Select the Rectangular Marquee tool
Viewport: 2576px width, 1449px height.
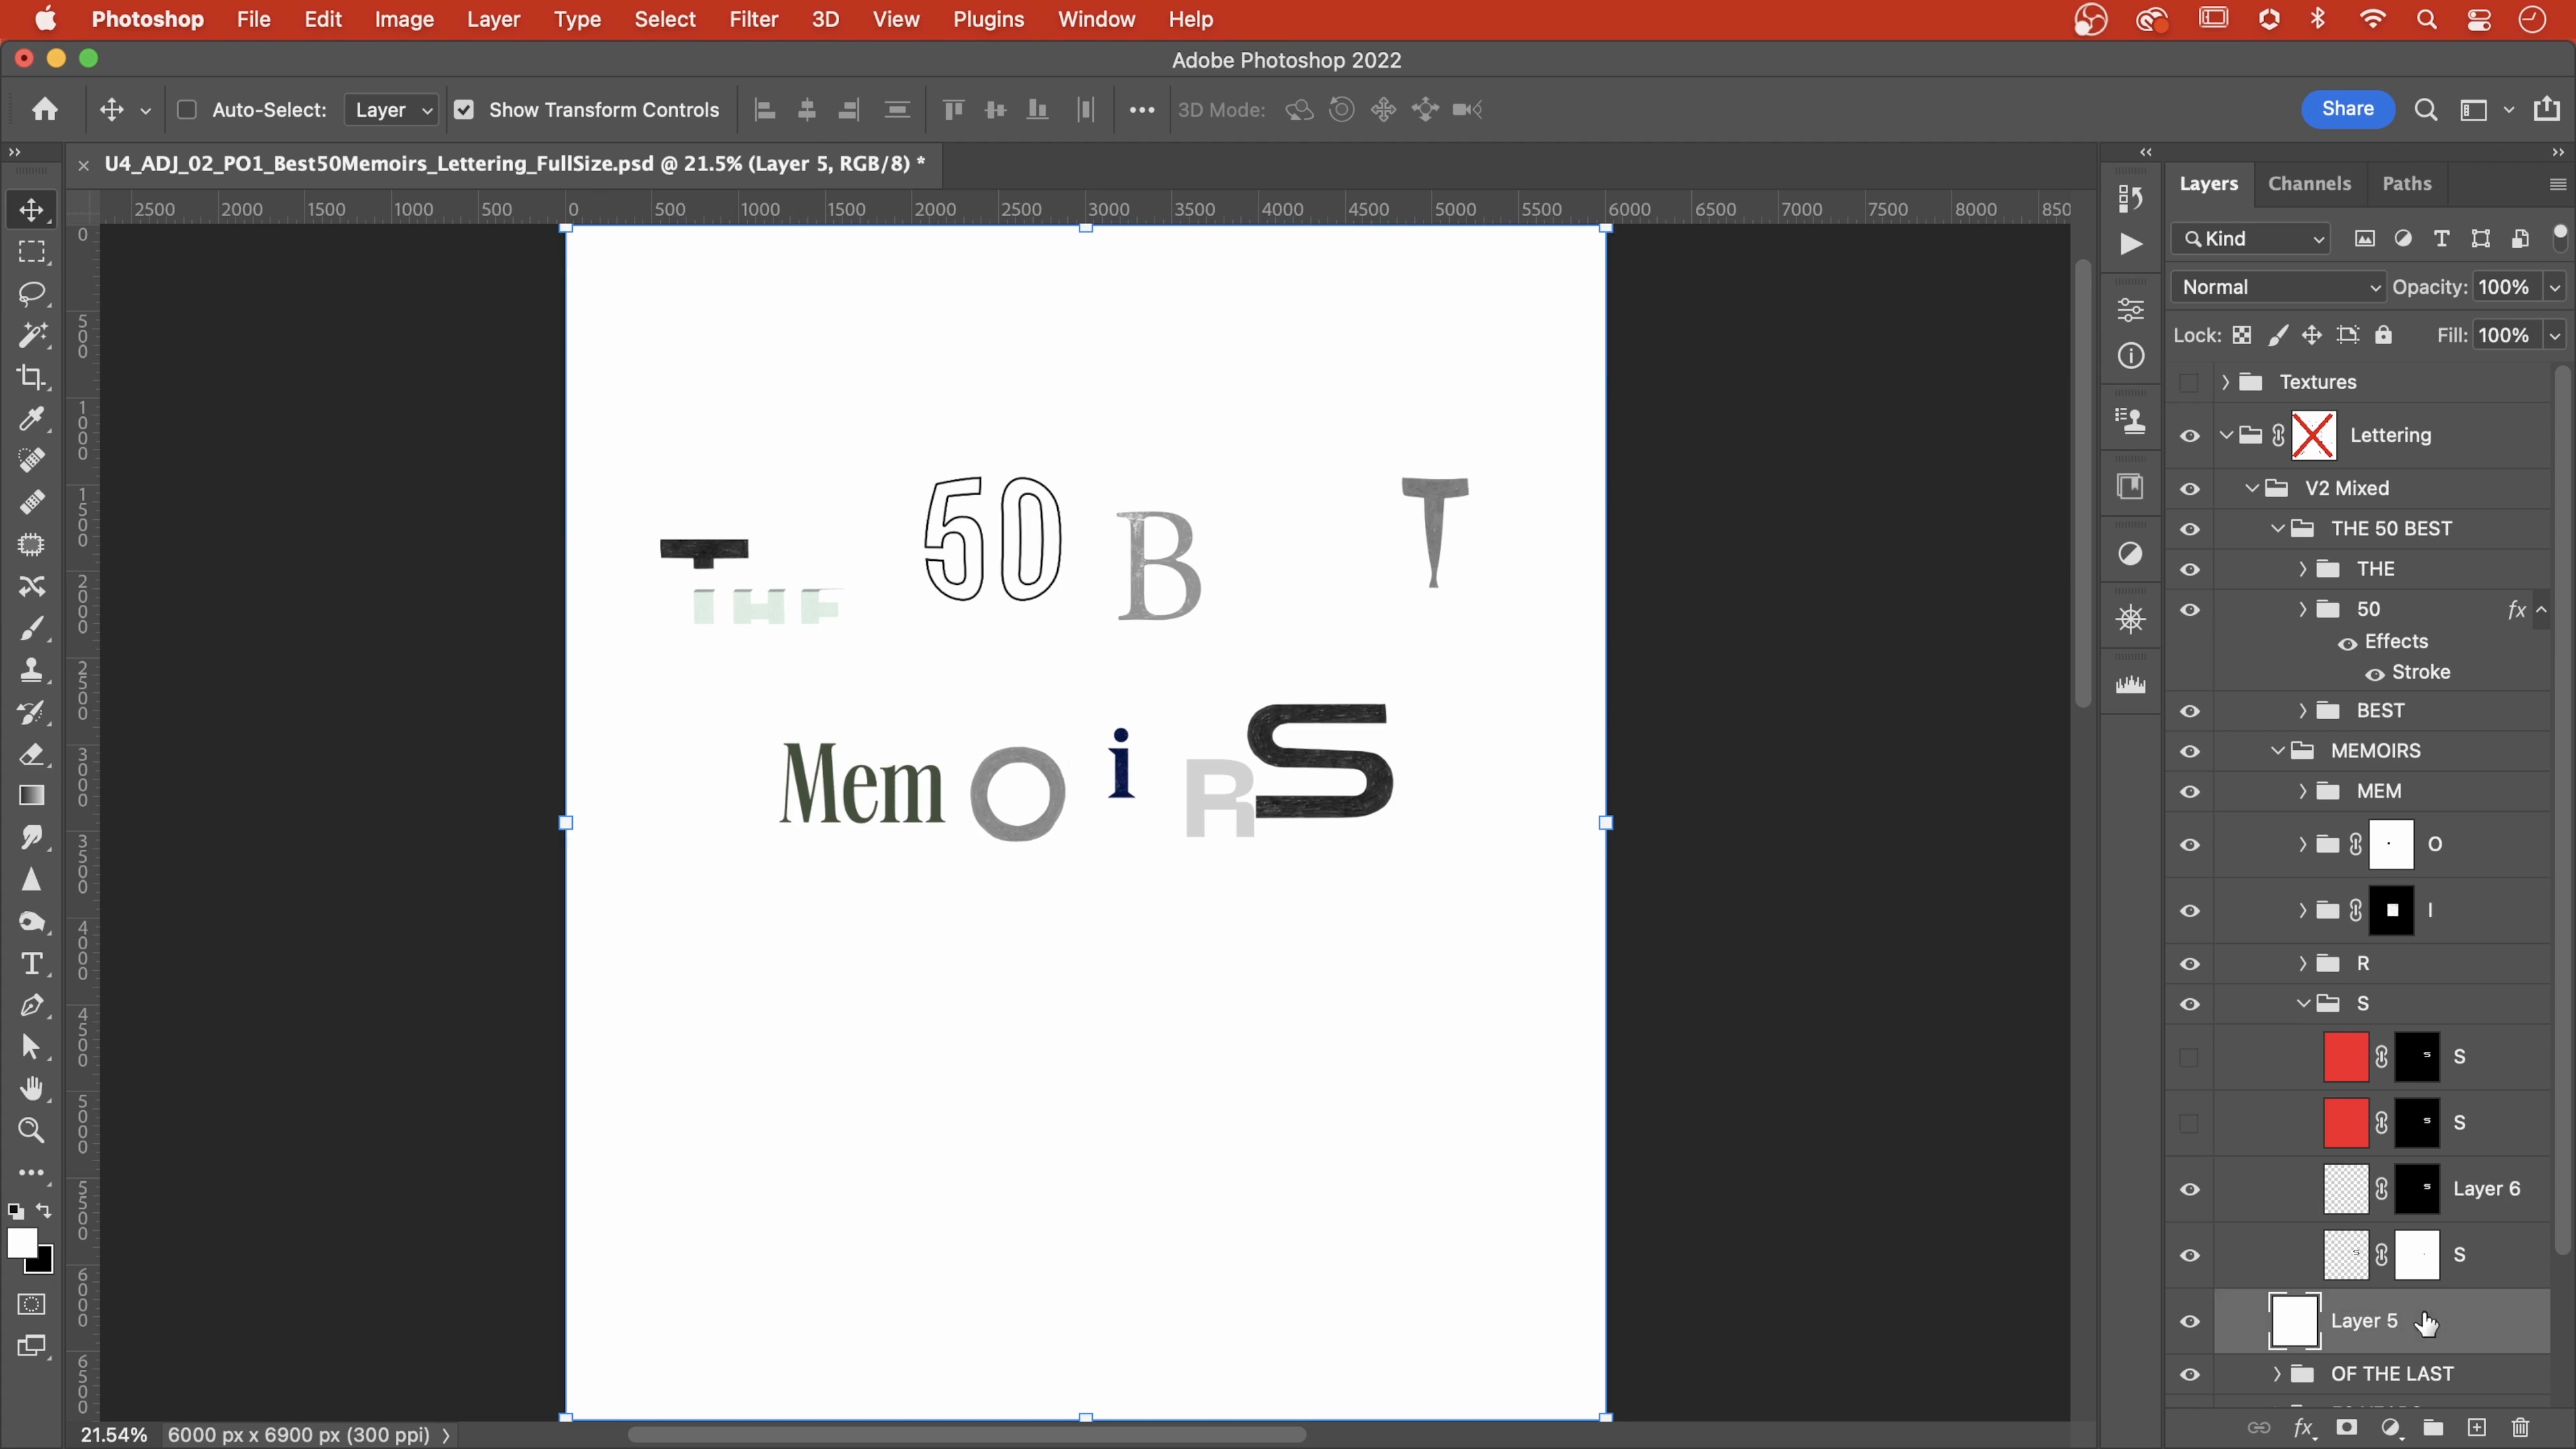[32, 252]
